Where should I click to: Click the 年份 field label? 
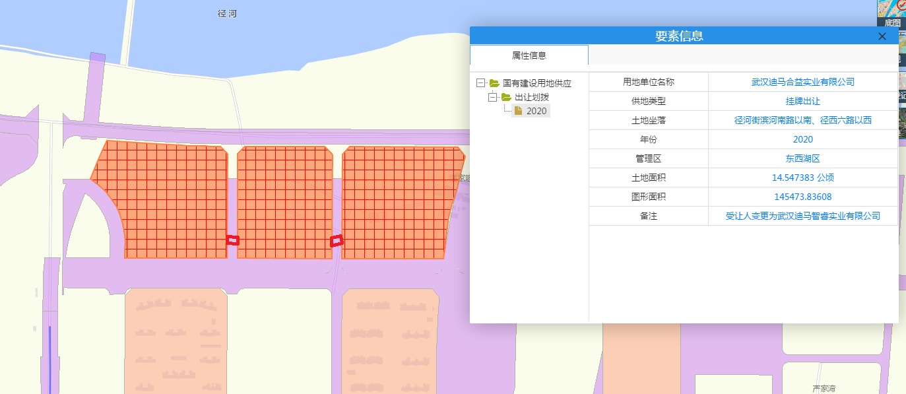tap(649, 139)
